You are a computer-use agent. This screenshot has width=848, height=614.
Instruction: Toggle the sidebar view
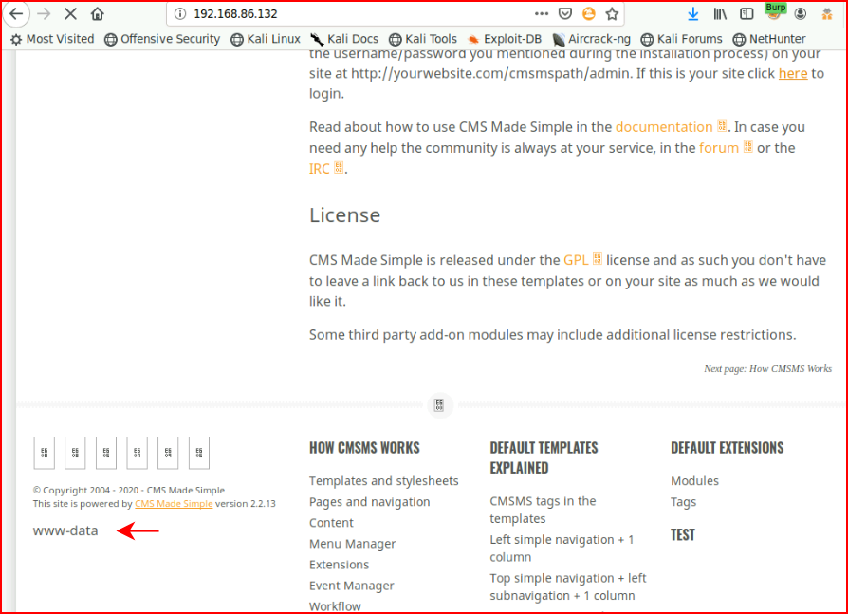click(x=747, y=13)
